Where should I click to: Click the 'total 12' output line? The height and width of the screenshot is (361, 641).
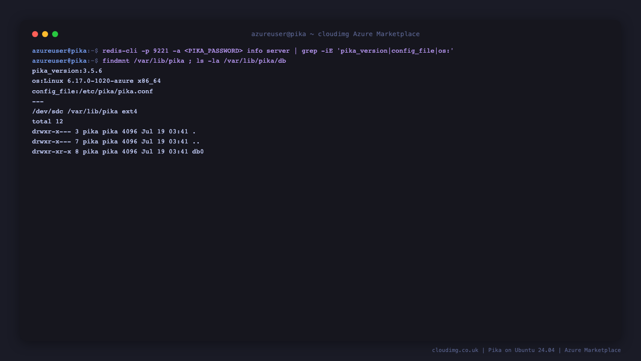48,121
